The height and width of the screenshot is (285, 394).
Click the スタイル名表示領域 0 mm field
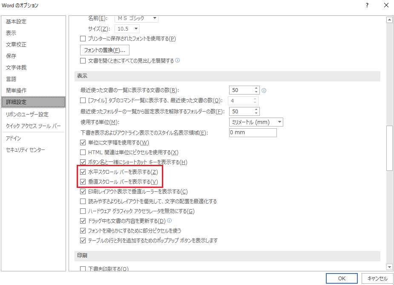253,132
